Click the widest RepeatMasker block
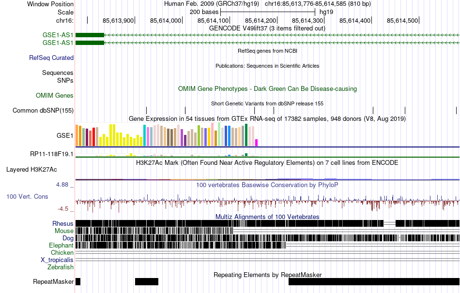 click(x=374, y=281)
